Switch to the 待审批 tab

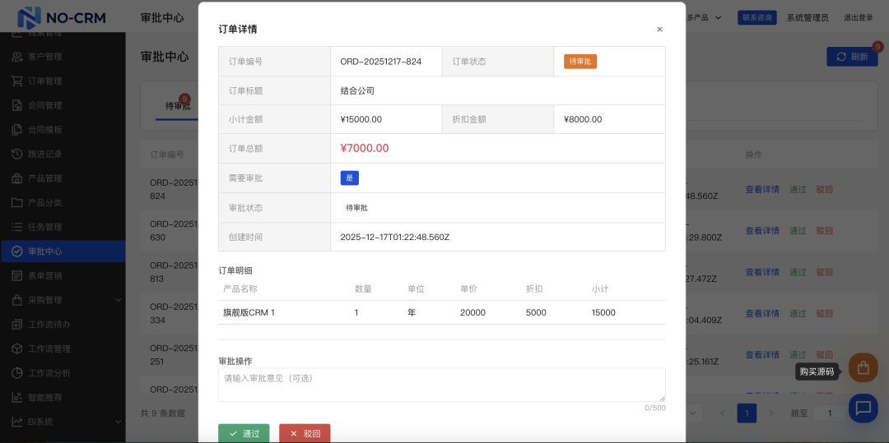click(x=178, y=106)
